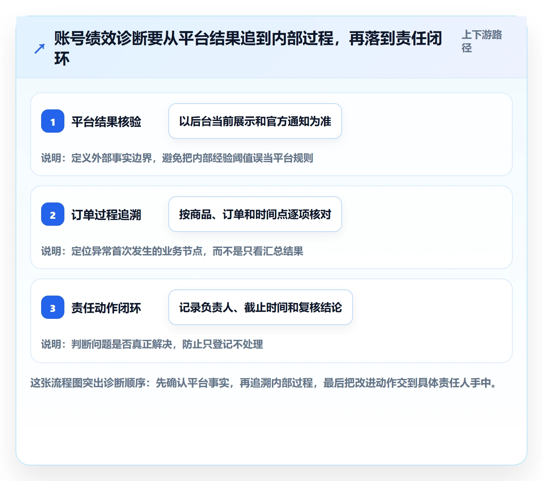Select the step heading 平台结果核验
This screenshot has height=481, width=543.
[x=106, y=122]
